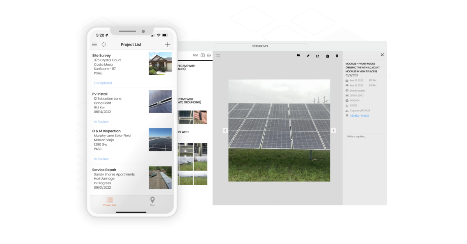The height and width of the screenshot is (244, 467).
Task: Open the export/share icon above the photo
Action: (x=318, y=56)
